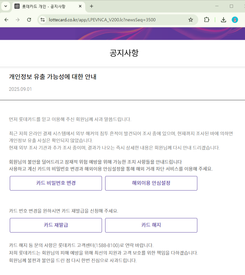This screenshot has height=275, width=245.
Task: Click the lottecard.co.kr address bar URL
Action: [102, 20]
